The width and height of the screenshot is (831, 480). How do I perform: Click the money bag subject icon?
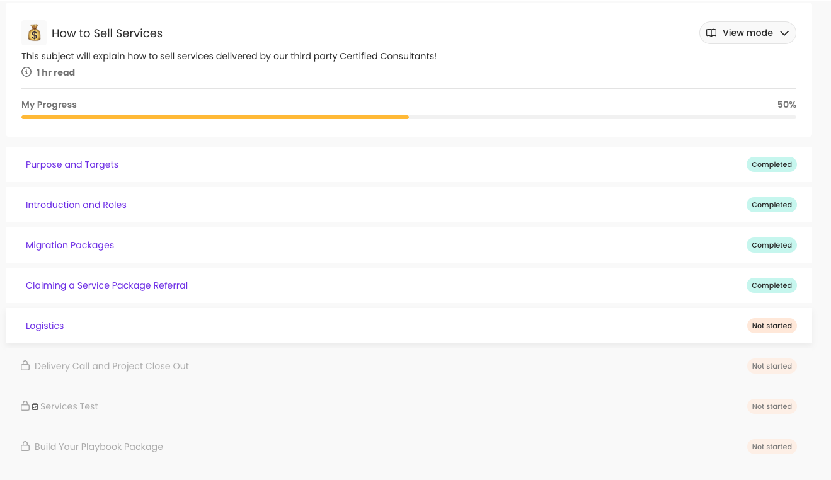point(34,33)
